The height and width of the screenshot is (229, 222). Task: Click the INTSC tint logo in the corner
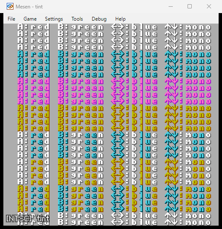pos(28,218)
